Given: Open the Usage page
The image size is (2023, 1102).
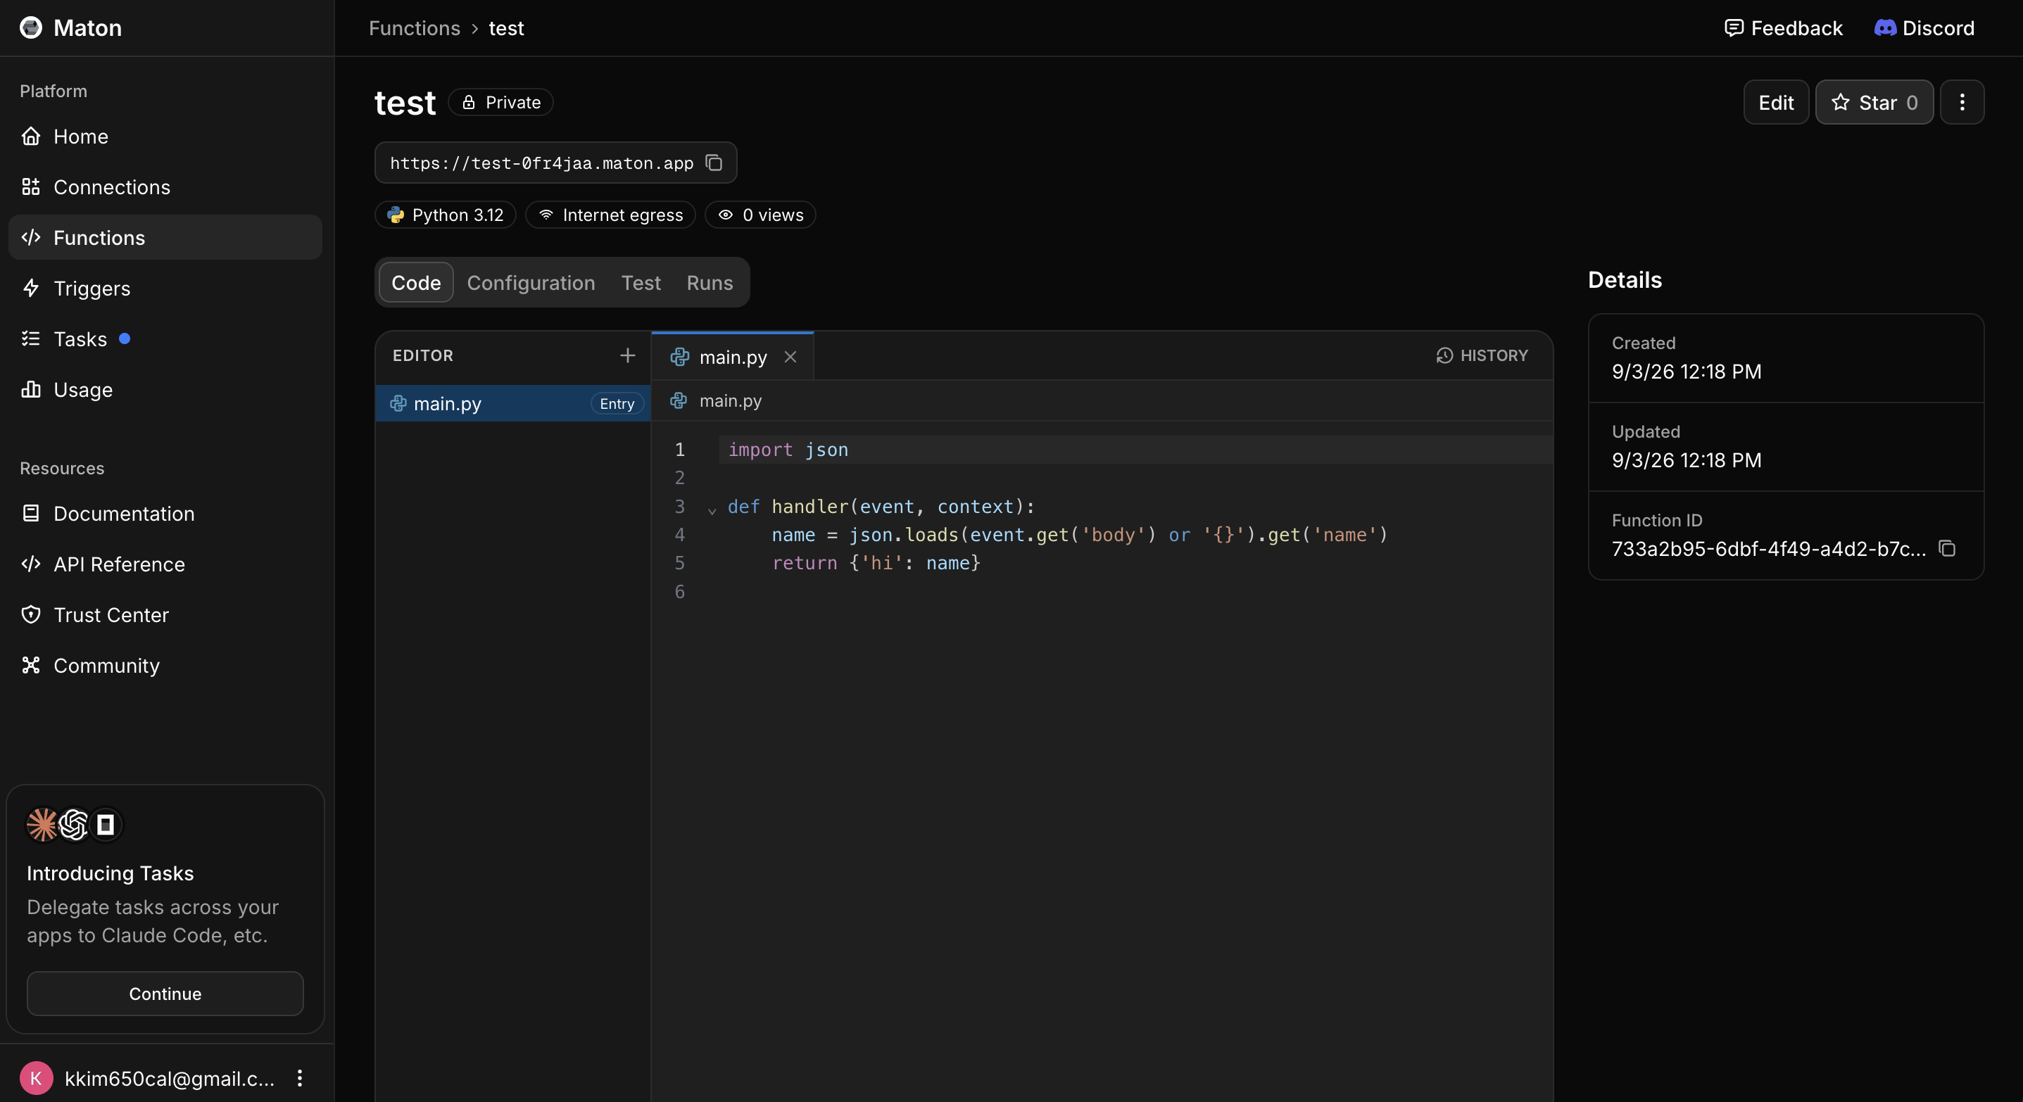Looking at the screenshot, I should pos(165,389).
